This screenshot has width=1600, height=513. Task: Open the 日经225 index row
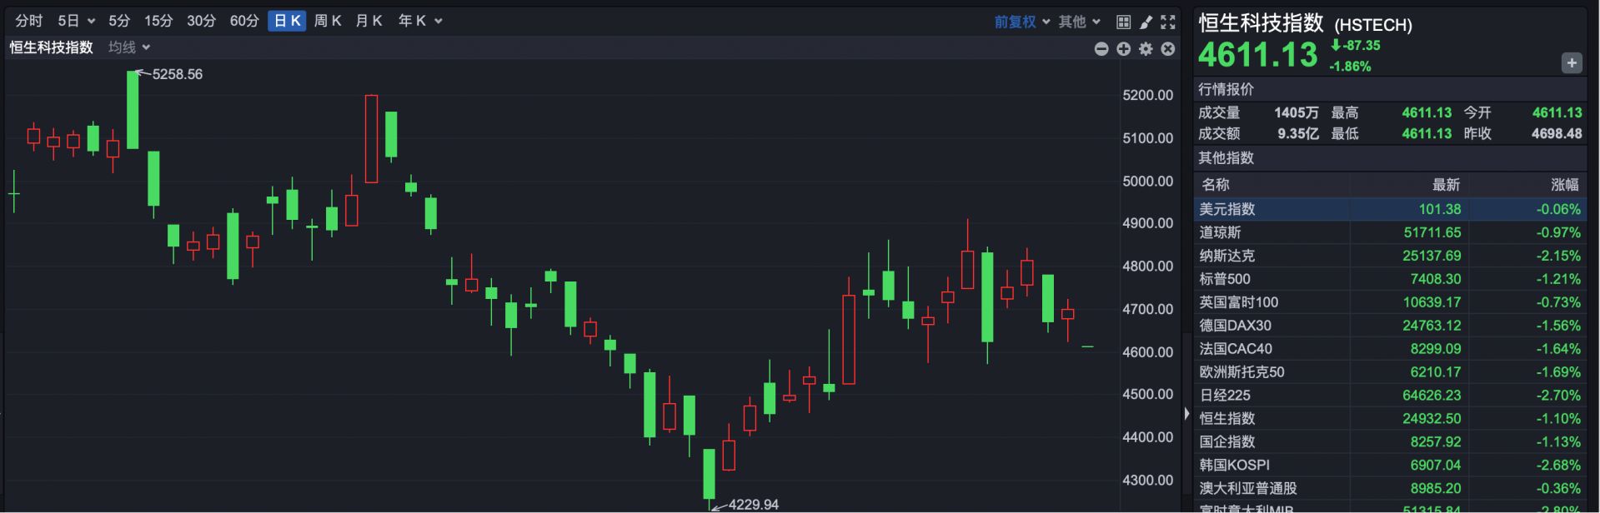point(1391,396)
